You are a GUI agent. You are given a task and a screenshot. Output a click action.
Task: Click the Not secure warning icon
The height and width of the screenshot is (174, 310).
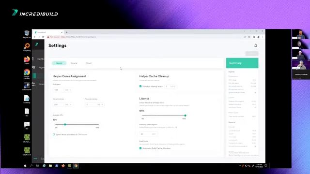click(48, 37)
